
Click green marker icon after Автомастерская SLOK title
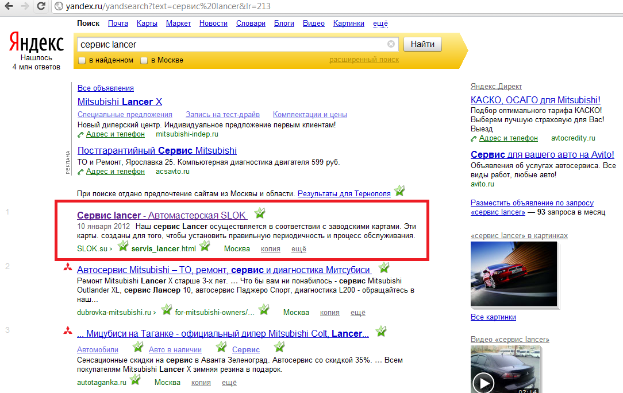click(259, 213)
